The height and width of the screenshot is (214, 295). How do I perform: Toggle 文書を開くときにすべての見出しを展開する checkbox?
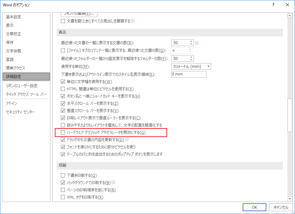[63, 21]
